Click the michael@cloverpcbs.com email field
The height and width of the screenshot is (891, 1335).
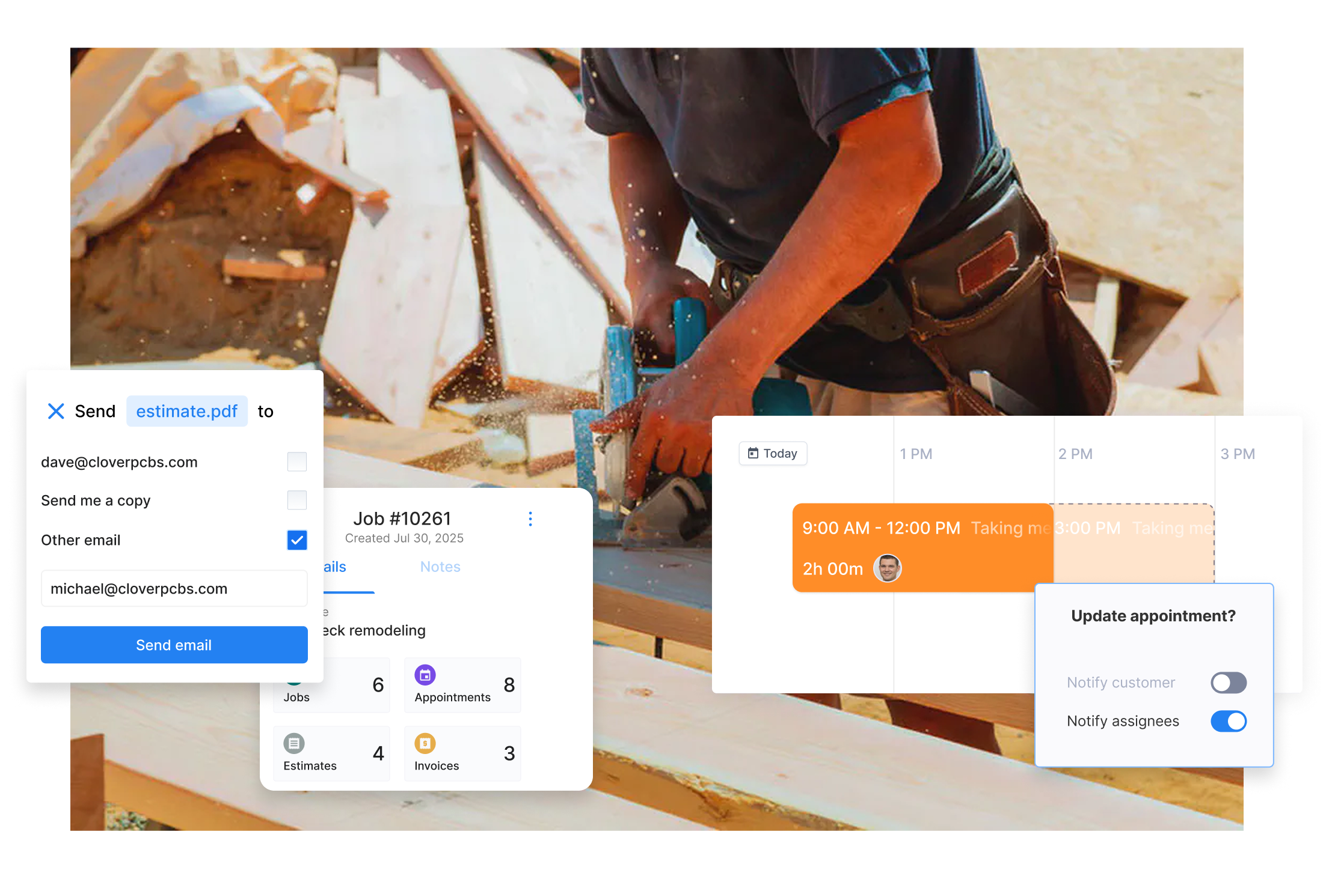tap(174, 588)
